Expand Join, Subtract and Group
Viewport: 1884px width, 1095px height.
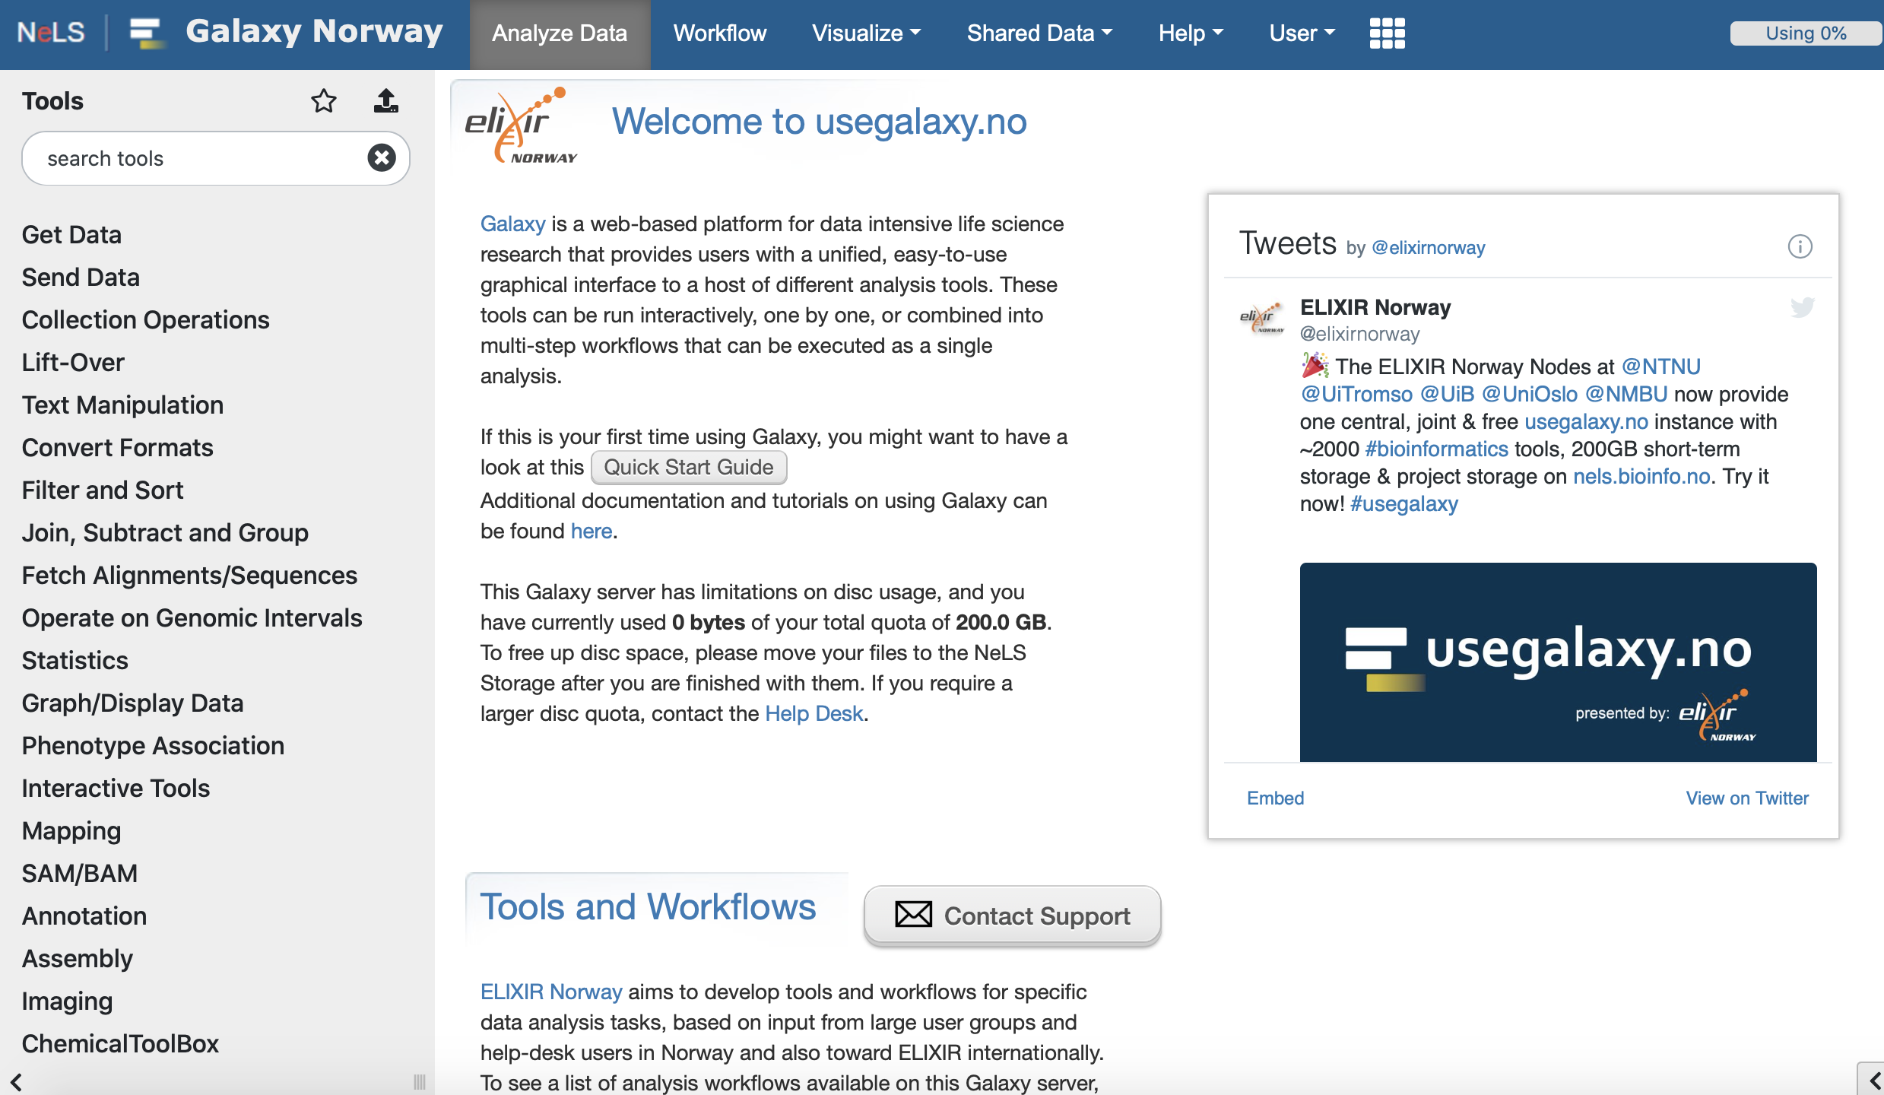165,532
